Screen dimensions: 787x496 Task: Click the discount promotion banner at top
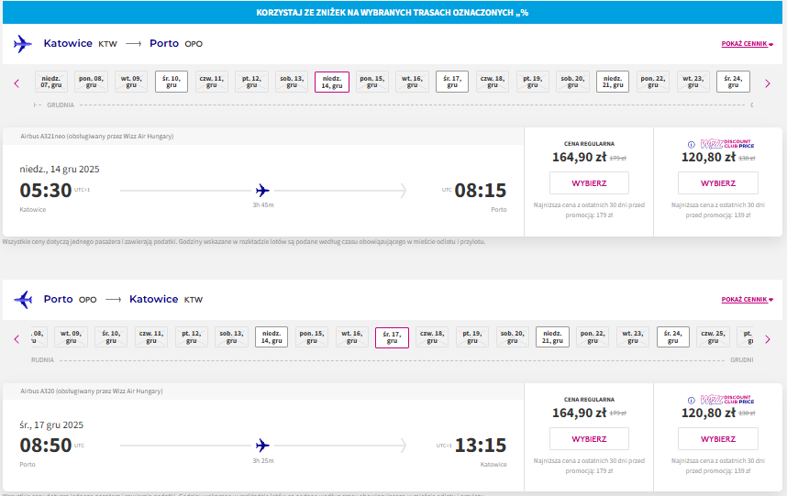[x=393, y=13]
